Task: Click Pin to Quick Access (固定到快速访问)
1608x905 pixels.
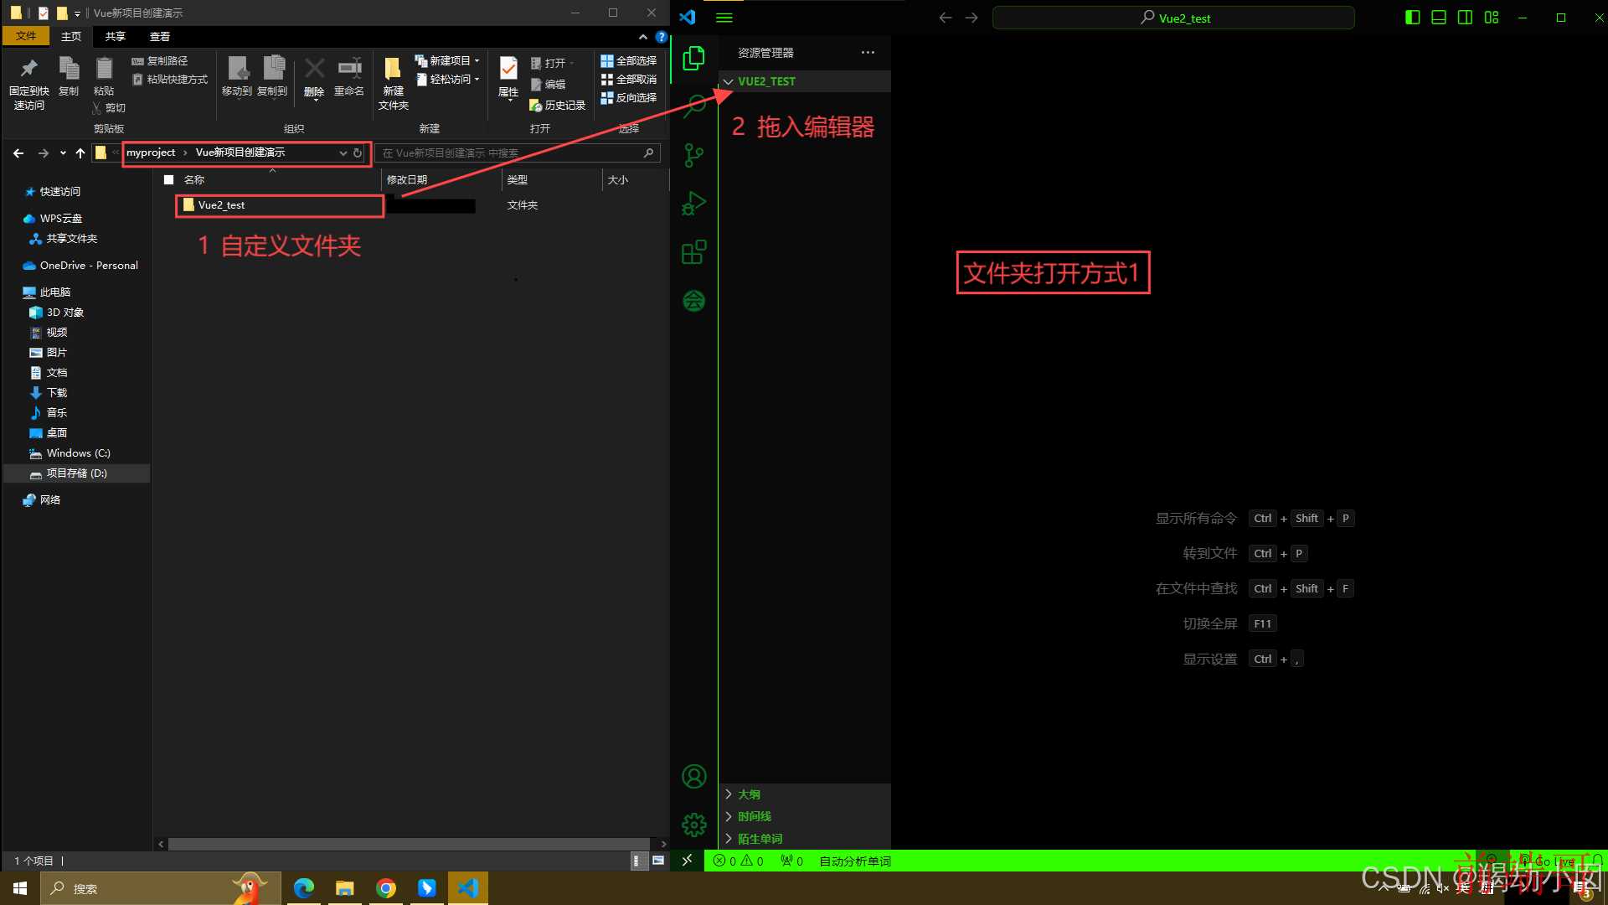Action: pos(29,84)
